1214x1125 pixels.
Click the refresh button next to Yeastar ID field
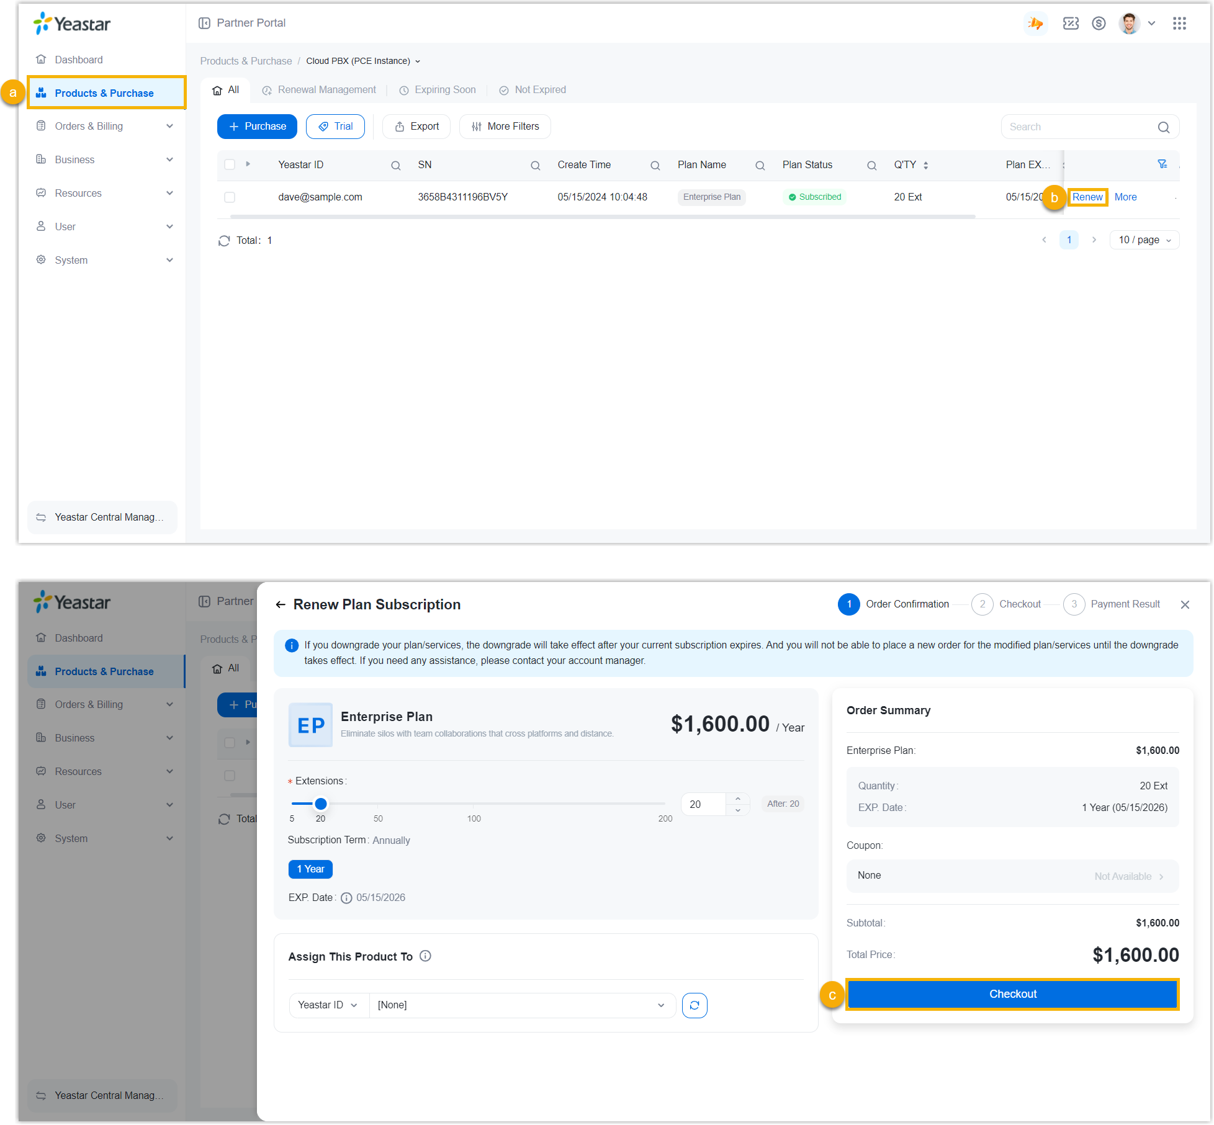[x=695, y=1005]
